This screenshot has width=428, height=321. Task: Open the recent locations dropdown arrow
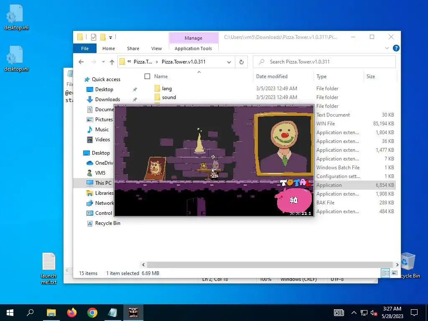[103, 62]
